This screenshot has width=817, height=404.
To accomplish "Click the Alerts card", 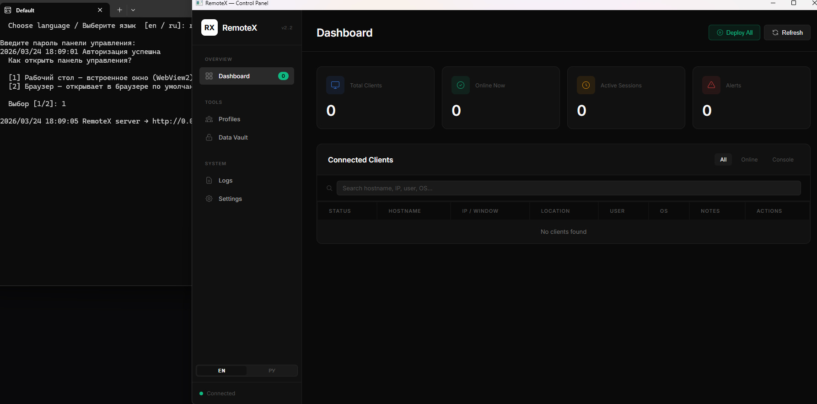I will pos(752,97).
